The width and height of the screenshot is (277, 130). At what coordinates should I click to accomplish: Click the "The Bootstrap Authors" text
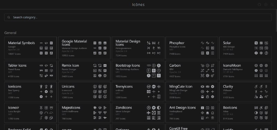(x=127, y=69)
